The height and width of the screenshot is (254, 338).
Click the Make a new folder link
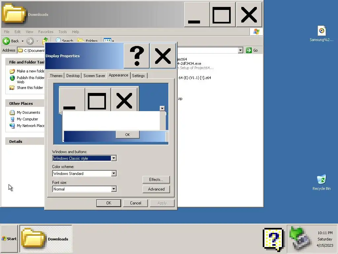[x=31, y=71]
